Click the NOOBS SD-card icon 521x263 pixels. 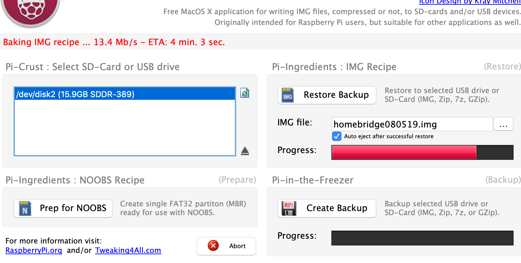pos(25,208)
